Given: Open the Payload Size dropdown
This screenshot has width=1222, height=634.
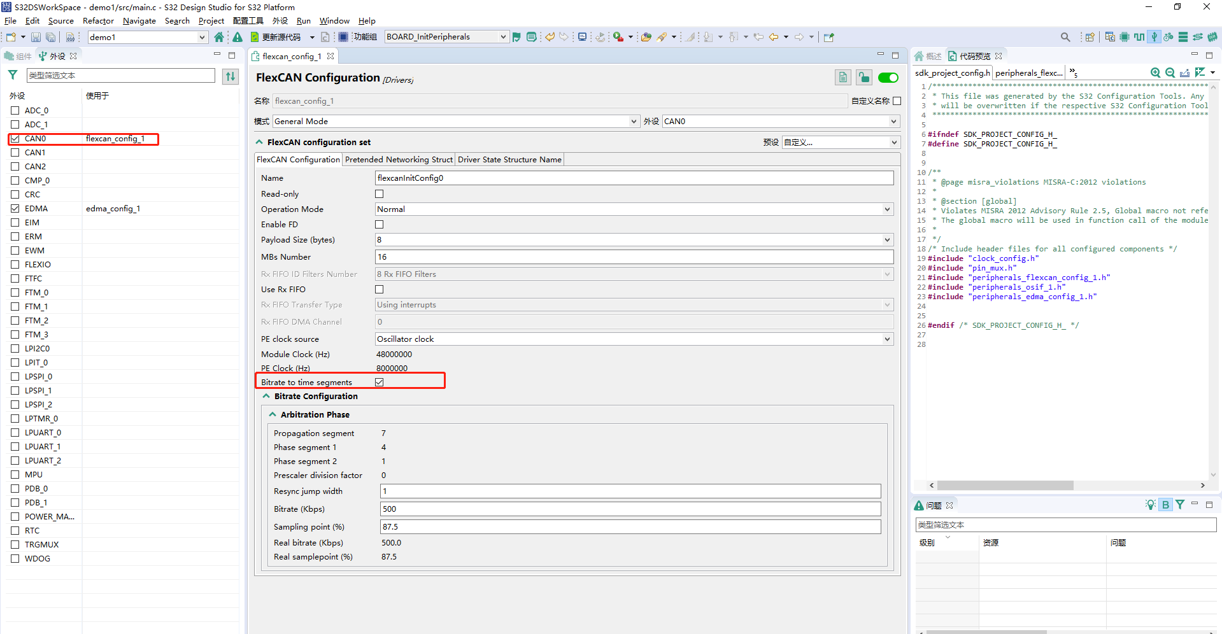Looking at the screenshot, I should click(x=634, y=240).
